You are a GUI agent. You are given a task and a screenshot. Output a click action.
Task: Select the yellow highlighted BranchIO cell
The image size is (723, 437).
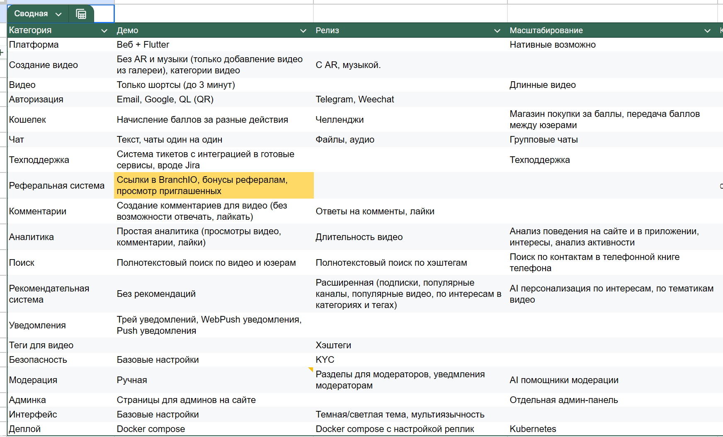click(214, 185)
